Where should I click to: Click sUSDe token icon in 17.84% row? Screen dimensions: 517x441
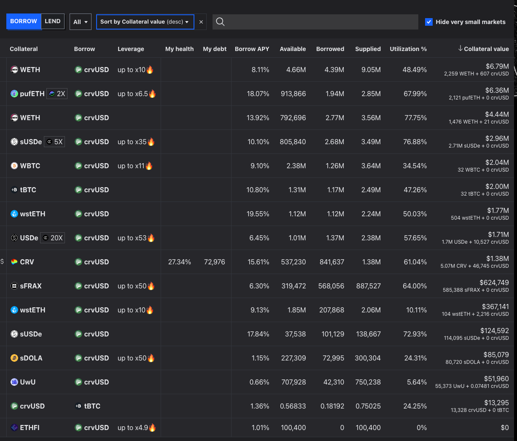[x=14, y=334]
